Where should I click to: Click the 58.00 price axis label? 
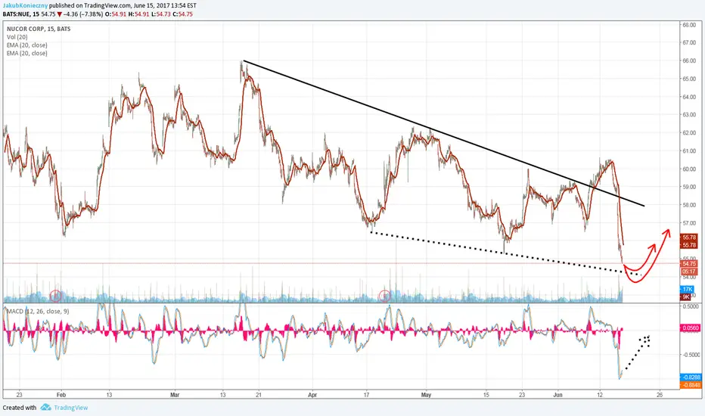tap(689, 205)
